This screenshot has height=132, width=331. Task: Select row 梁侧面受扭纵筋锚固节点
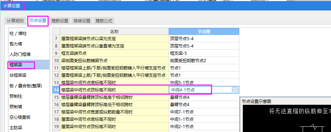tap(114, 61)
